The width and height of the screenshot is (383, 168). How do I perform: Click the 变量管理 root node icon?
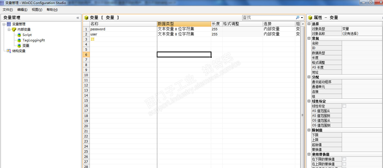[x=9, y=24]
